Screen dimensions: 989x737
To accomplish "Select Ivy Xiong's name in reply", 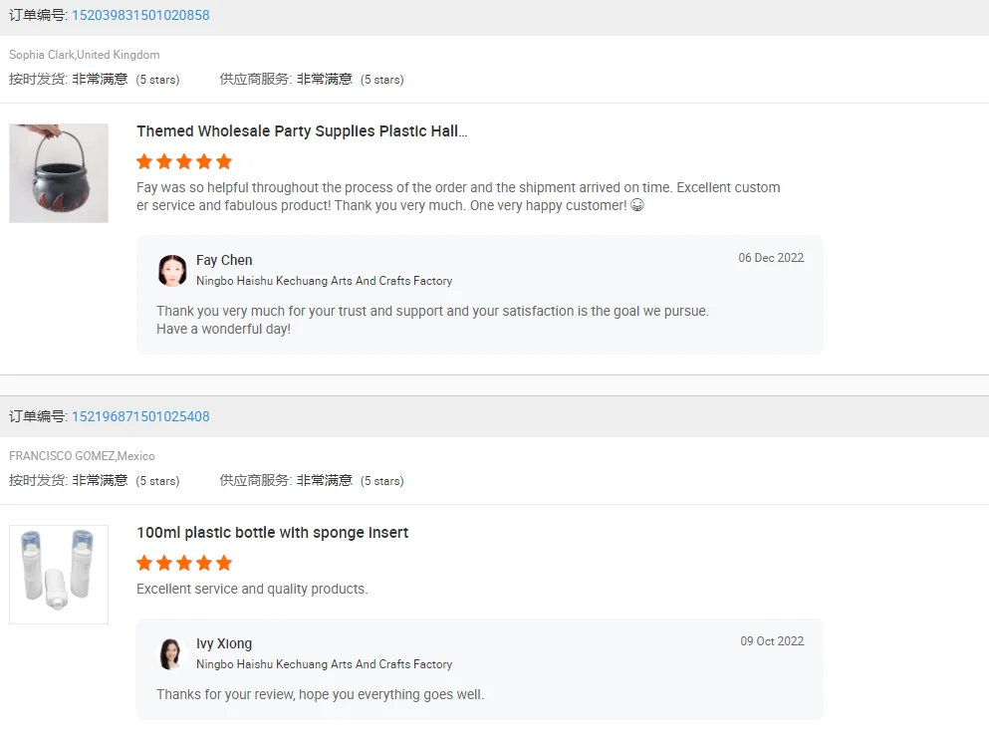I will [224, 643].
